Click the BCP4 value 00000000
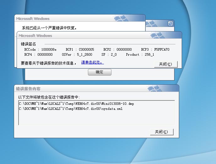This screenshot has width=216, height=164. click(x=45, y=54)
